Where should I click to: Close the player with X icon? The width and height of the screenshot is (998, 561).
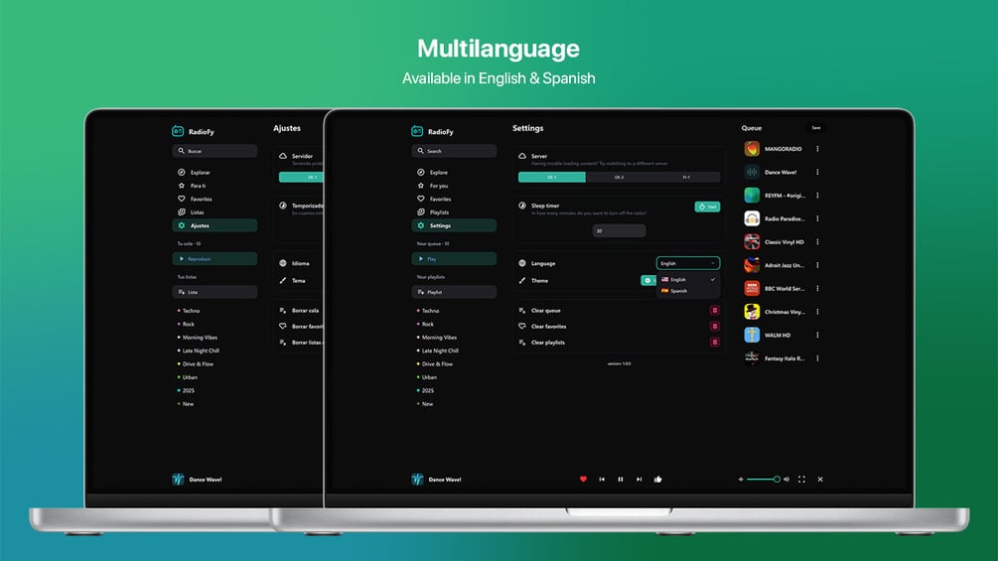[820, 479]
